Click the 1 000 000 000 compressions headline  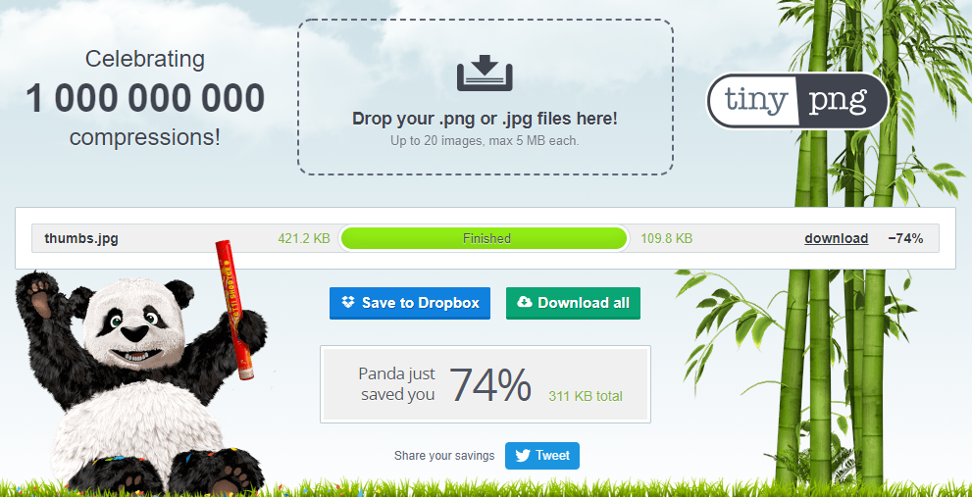(145, 99)
